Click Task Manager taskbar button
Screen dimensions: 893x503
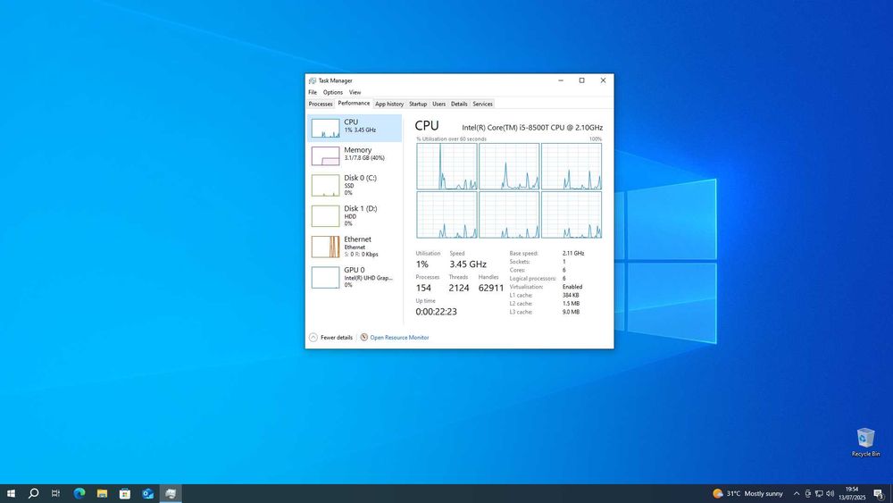[x=171, y=493]
